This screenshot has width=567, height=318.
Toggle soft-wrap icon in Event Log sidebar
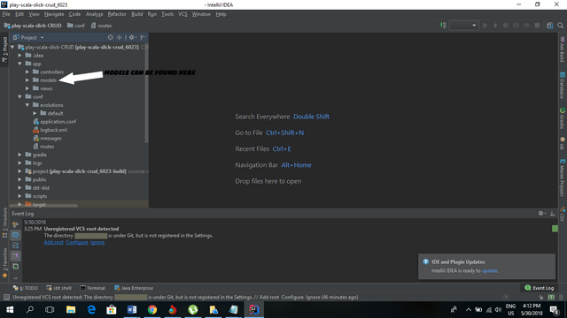pos(15,246)
